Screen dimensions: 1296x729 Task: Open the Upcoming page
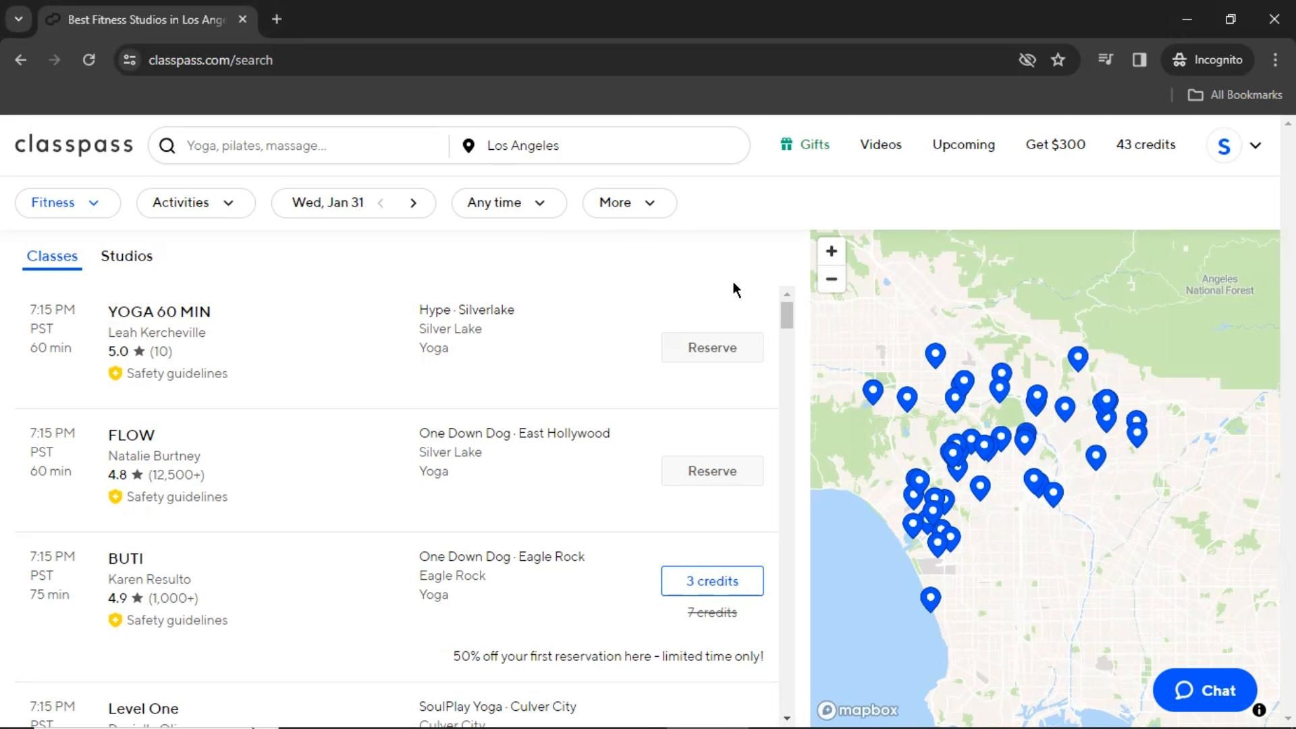[963, 144]
